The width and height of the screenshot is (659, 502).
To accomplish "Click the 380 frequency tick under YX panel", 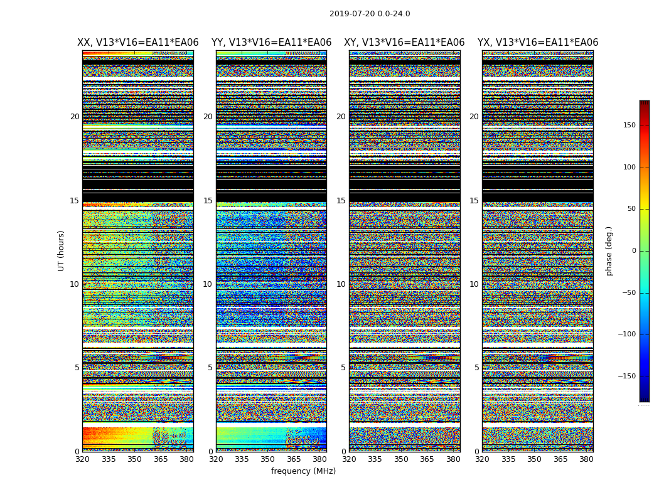I will point(586,459).
